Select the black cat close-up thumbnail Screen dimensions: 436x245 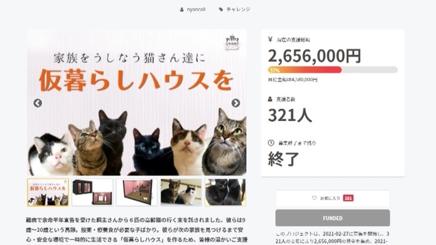pos(225,192)
